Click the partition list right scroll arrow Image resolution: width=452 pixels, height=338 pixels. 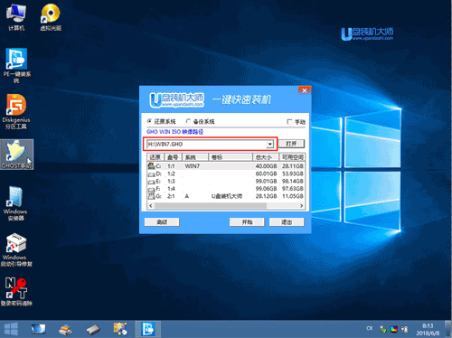tap(301, 206)
